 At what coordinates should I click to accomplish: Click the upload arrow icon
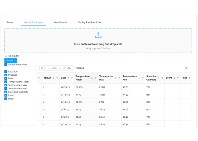[x=98, y=35]
